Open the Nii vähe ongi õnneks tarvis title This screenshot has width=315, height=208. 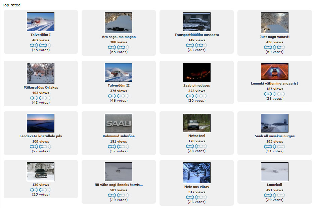(x=119, y=185)
